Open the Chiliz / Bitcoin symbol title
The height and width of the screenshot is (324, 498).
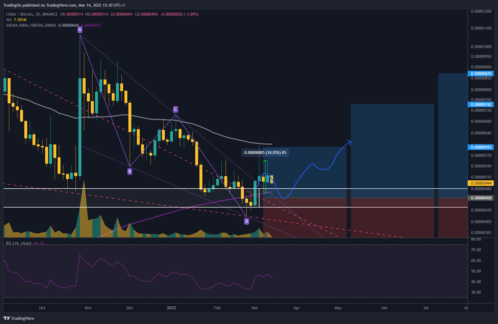click(x=32, y=14)
